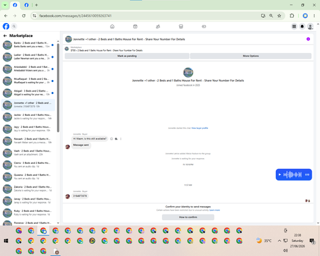This screenshot has width=320, height=256.
Task: Click the conversation list scroll down arrow
Action: point(58,223)
